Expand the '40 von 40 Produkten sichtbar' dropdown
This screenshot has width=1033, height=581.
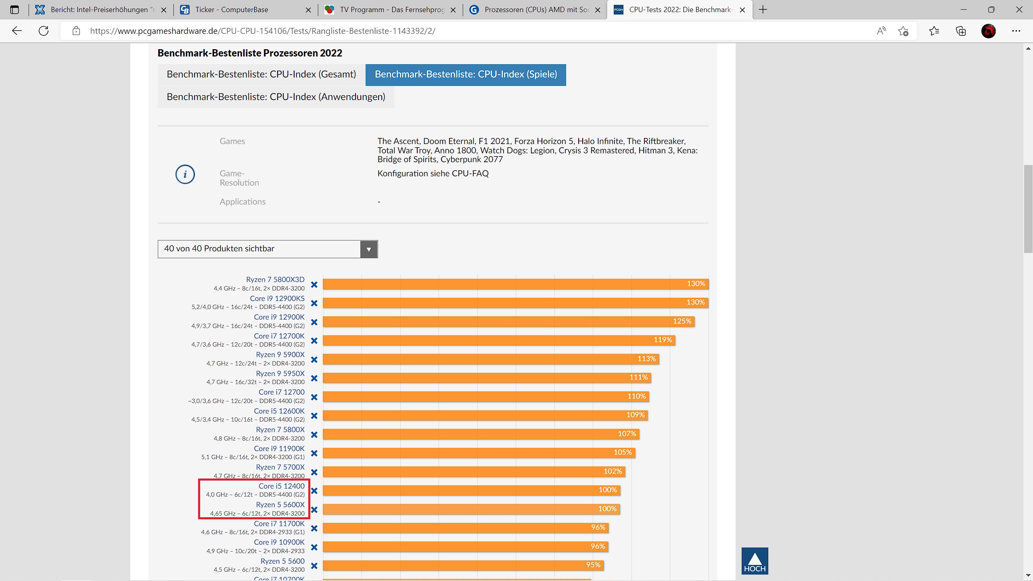click(x=368, y=249)
